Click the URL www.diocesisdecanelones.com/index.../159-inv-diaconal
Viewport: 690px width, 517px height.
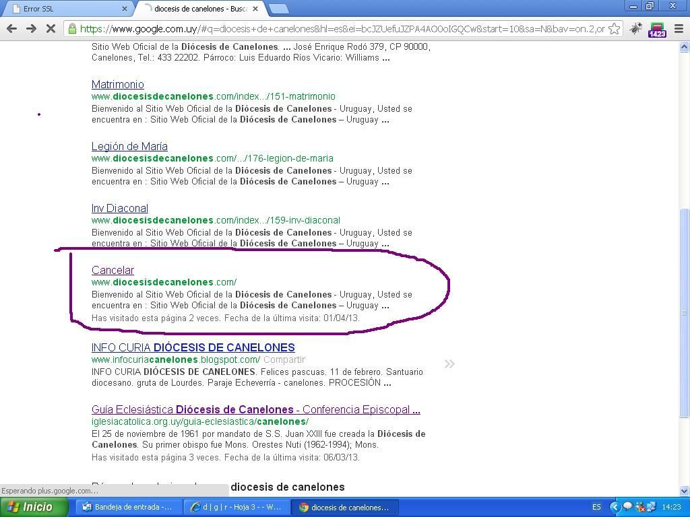(216, 220)
